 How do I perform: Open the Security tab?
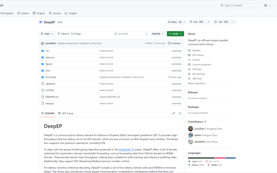[x=55, y=13]
